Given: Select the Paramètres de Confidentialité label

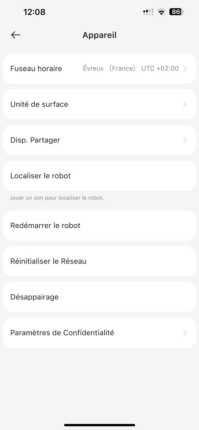Looking at the screenshot, I should tap(62, 333).
